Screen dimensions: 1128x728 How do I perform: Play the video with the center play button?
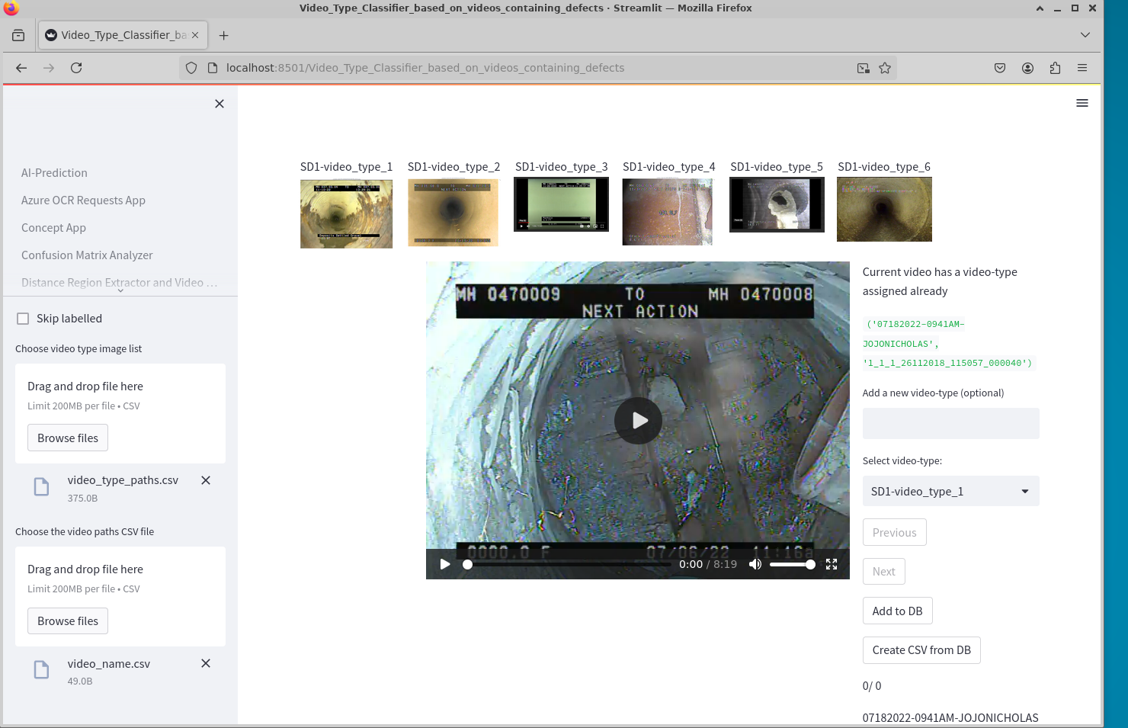click(x=638, y=421)
